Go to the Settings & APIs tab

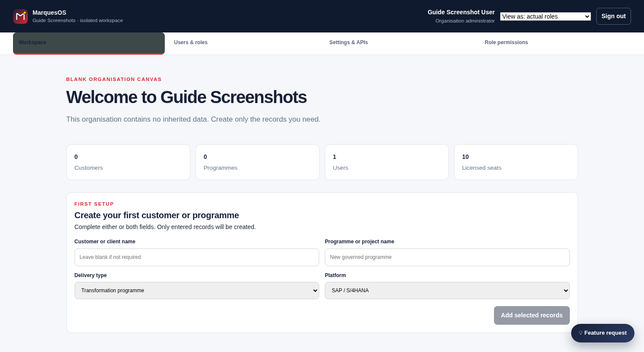pyautogui.click(x=399, y=42)
